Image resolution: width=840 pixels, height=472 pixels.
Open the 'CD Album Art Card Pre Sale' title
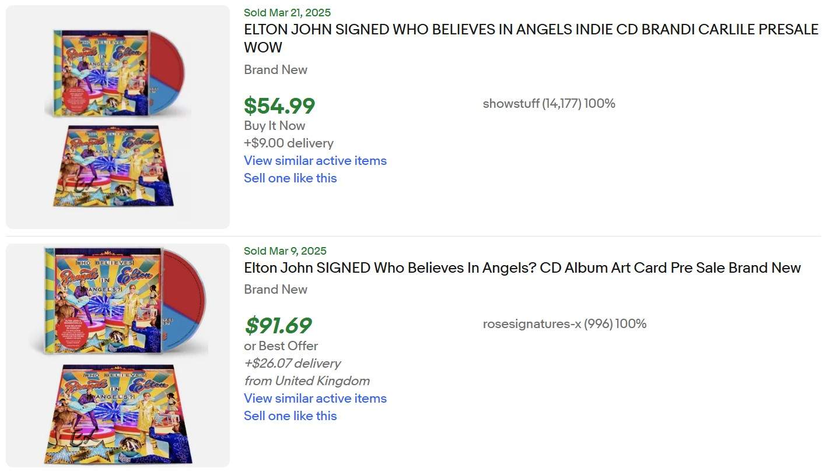[x=522, y=268]
